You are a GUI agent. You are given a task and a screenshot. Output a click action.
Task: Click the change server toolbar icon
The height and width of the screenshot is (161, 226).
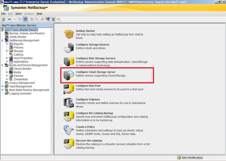tap(3, 19)
